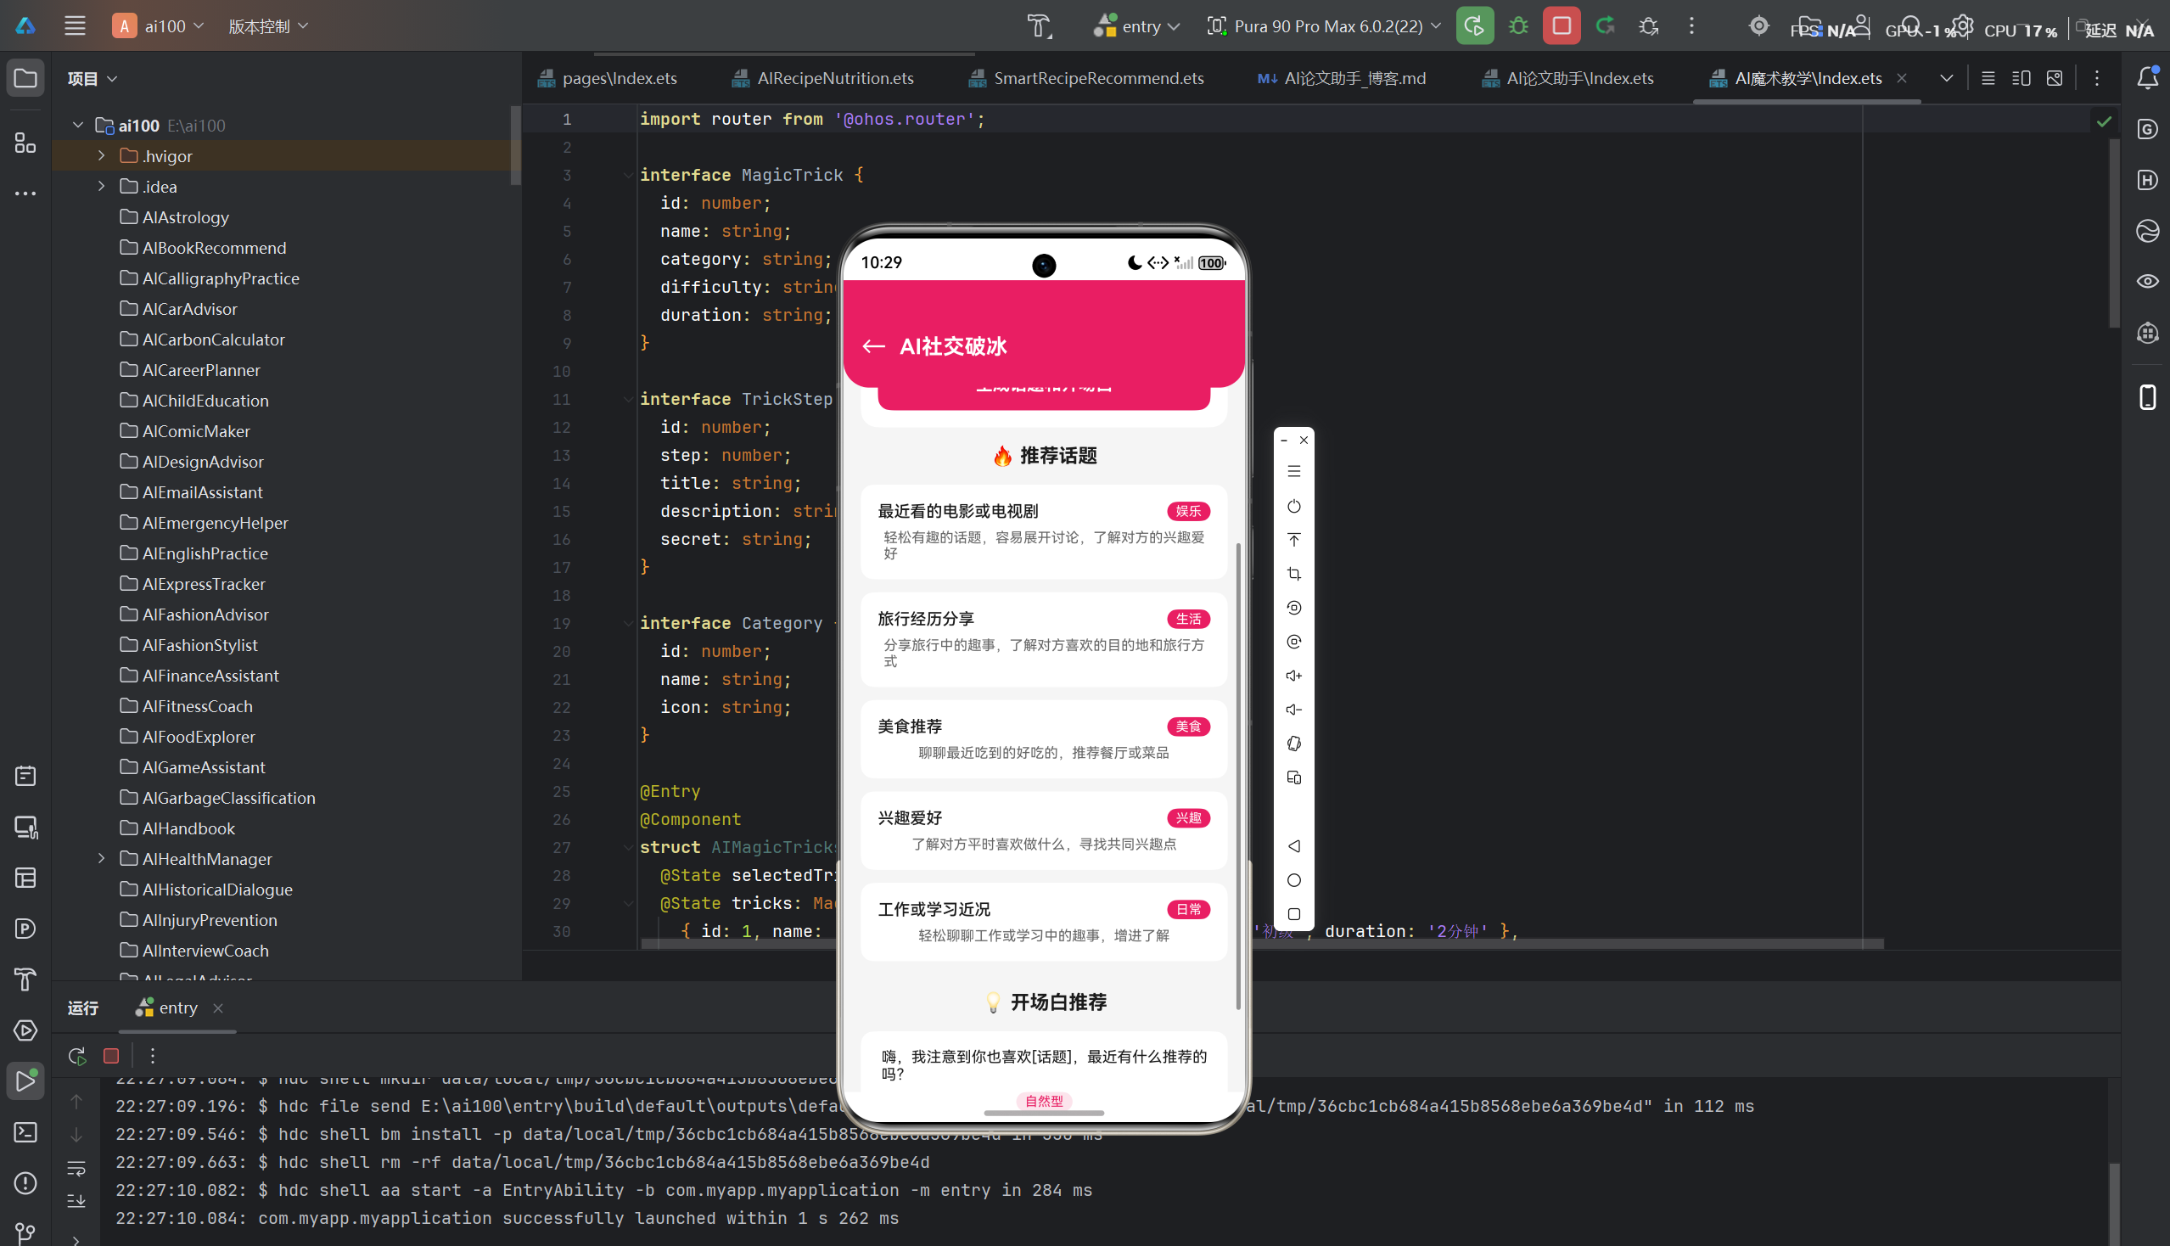The width and height of the screenshot is (2170, 1246).
Task: Expand the .idea folder
Action: click(x=101, y=186)
